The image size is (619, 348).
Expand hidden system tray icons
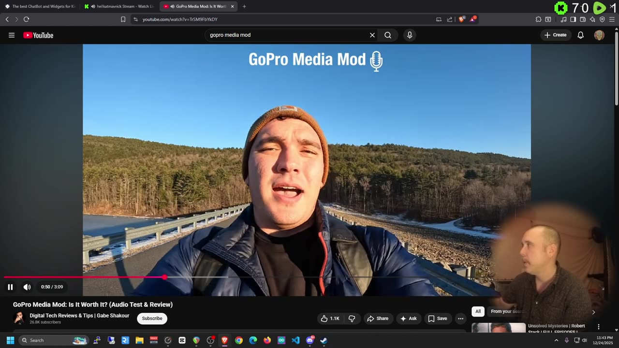(556, 340)
